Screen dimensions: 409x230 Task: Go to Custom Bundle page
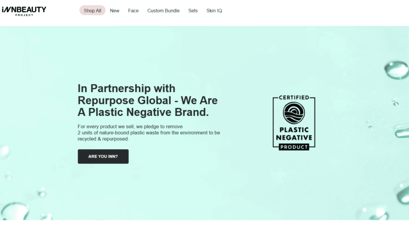pos(163,11)
